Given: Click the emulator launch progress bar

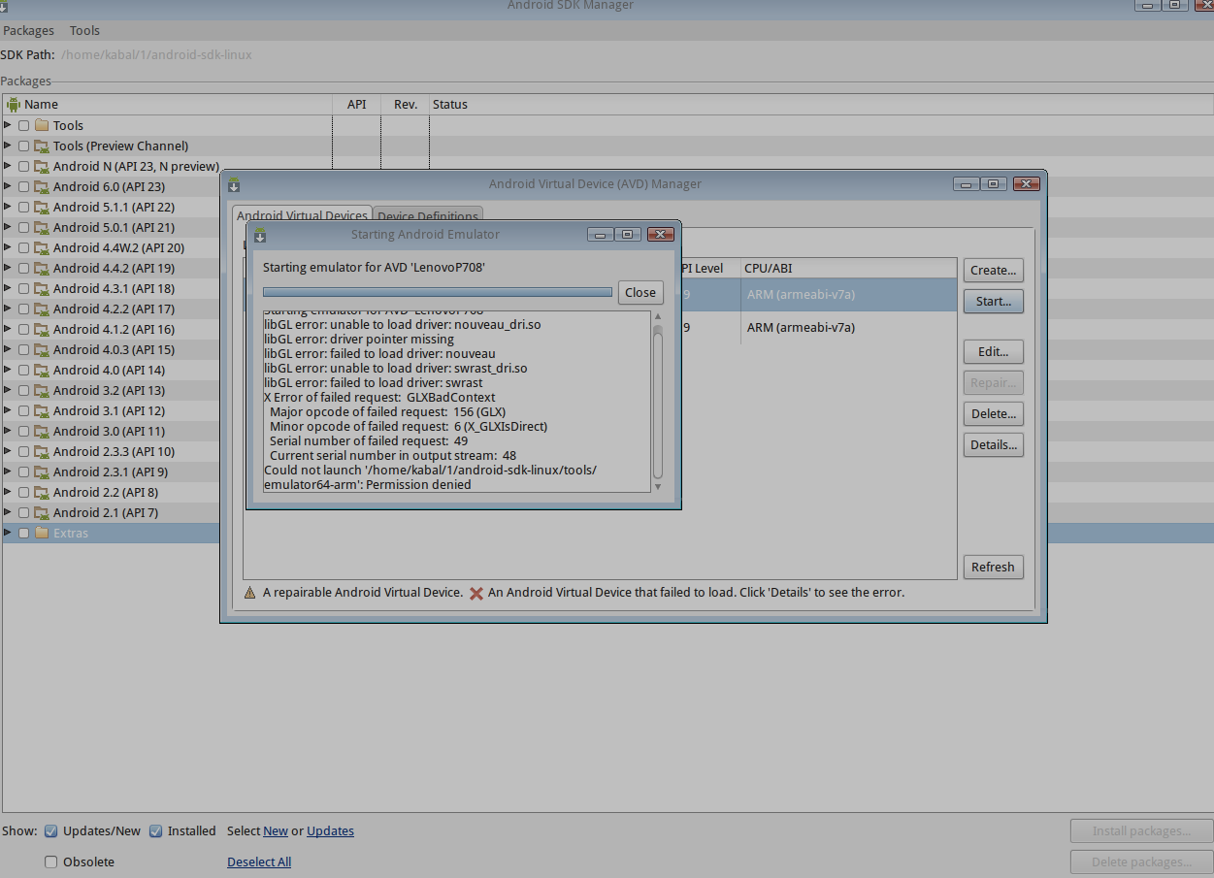Looking at the screenshot, I should pyautogui.click(x=438, y=292).
